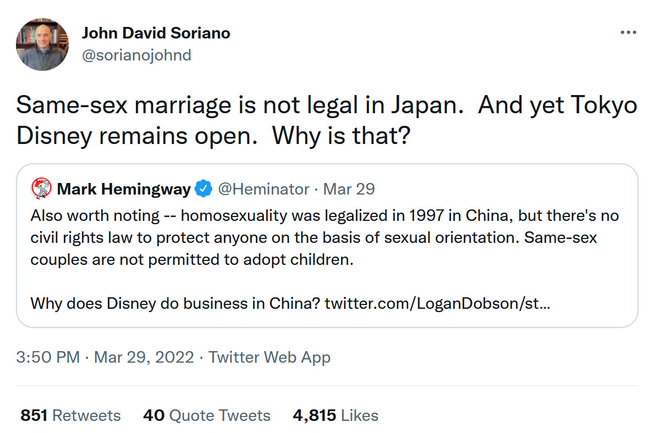Click the blank line inside the quoted tweet card
Screen dimensions: 654x433
pyautogui.click(x=327, y=281)
